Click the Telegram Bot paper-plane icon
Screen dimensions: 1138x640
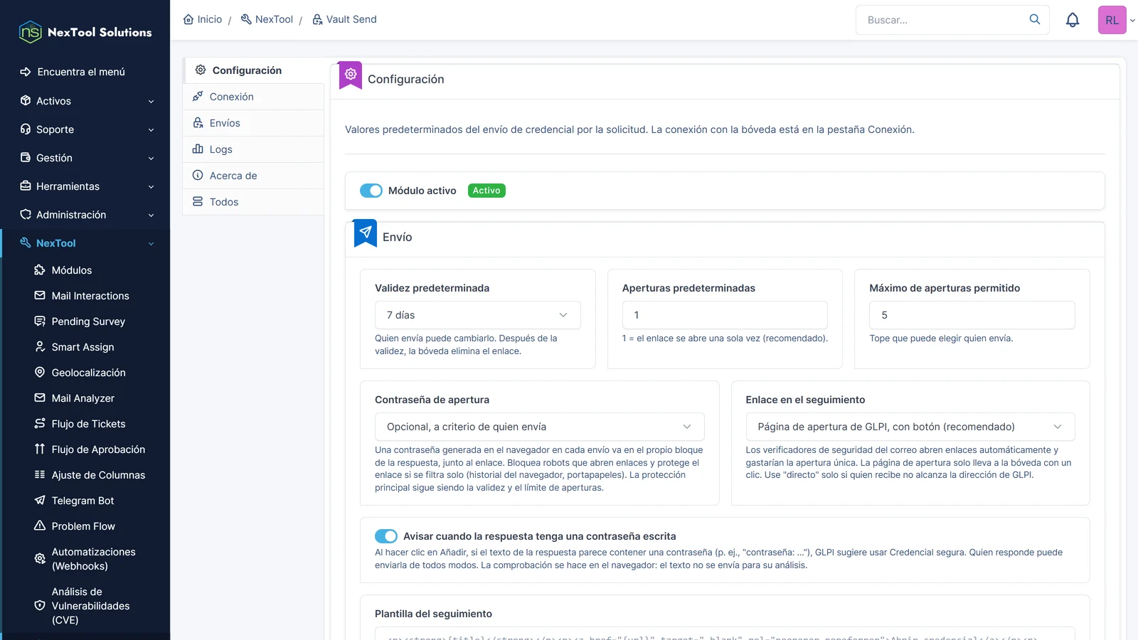[x=40, y=501]
